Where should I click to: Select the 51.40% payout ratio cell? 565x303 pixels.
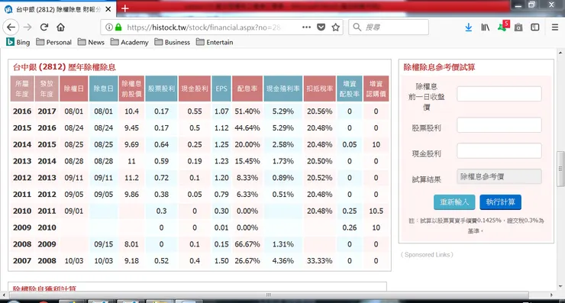(247, 111)
